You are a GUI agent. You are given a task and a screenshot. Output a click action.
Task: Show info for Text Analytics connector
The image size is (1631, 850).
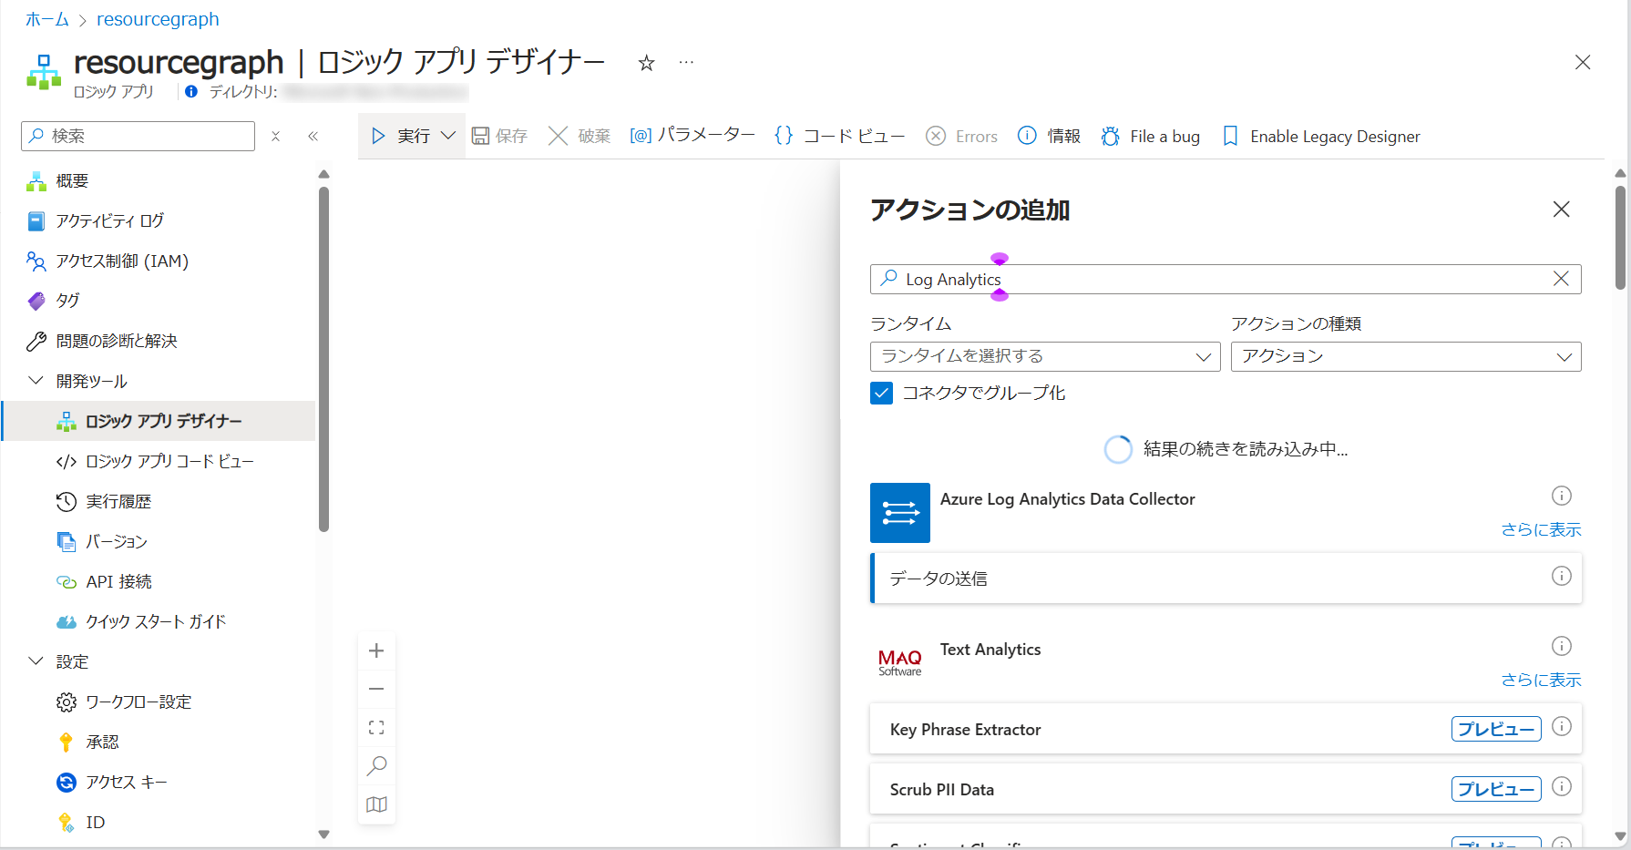point(1562,646)
